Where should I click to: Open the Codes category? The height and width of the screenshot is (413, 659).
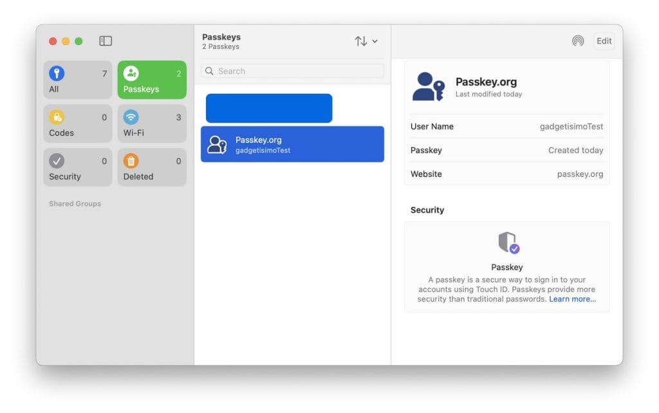tap(78, 124)
